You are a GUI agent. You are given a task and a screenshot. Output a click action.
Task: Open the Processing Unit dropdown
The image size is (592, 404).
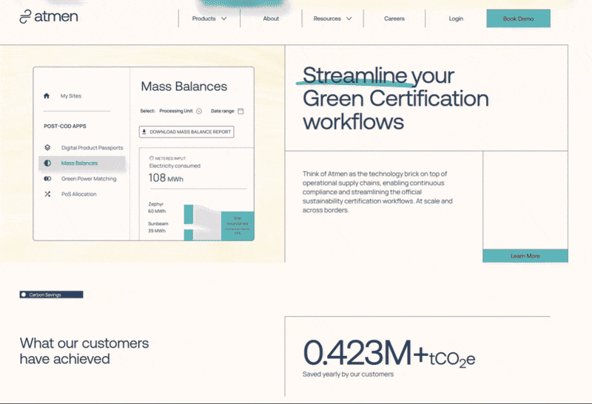click(181, 111)
